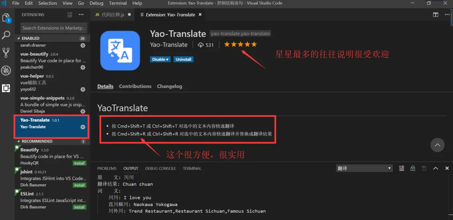This screenshot has height=220, width=453.
Task: Click the Split Editor icon
Action: (x=435, y=15)
